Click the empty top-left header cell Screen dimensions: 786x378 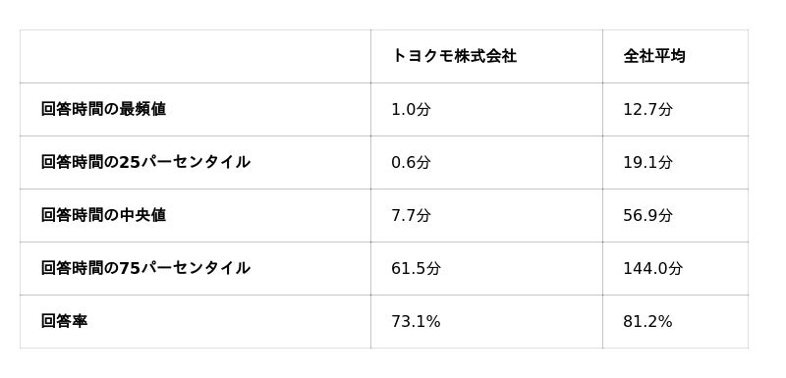(x=196, y=57)
